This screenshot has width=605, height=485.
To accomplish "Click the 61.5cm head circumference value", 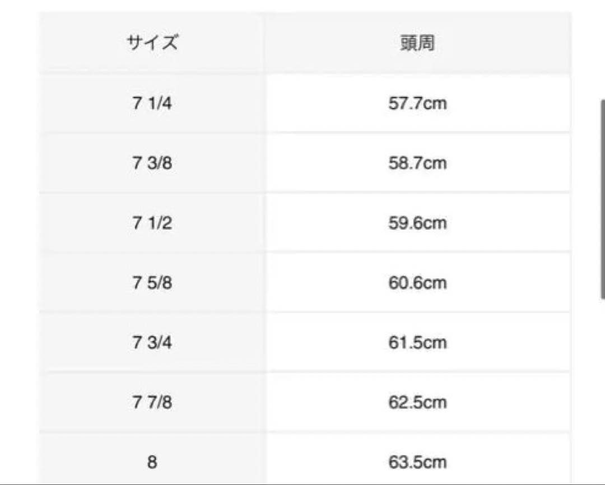I will coord(418,342).
